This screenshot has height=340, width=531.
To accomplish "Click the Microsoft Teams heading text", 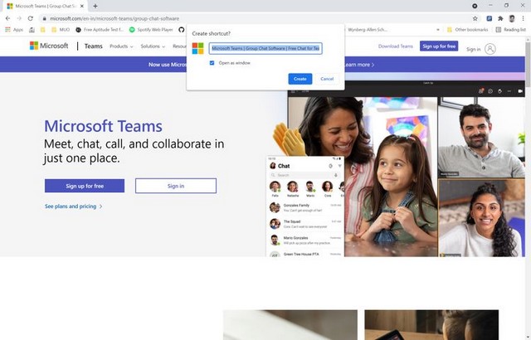I will point(103,126).
